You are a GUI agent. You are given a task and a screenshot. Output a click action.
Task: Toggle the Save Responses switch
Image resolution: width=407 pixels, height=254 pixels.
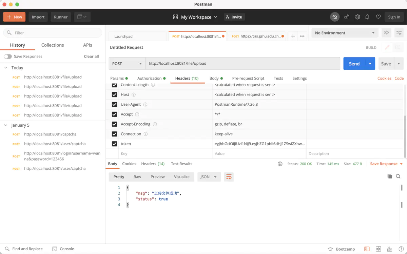pos(8,57)
